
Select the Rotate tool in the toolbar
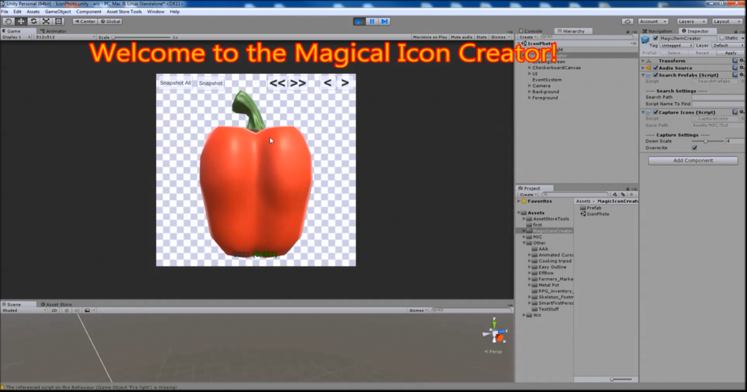coord(34,21)
